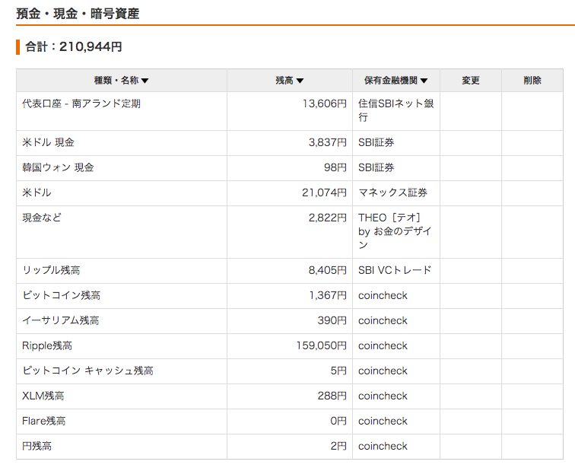Click balance 98円

click(x=335, y=167)
